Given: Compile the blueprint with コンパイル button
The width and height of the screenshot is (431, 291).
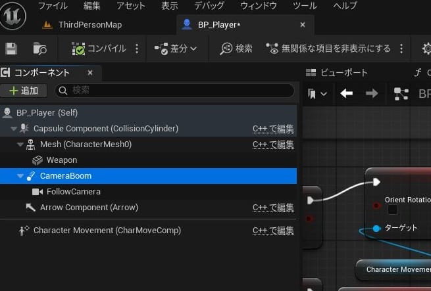Looking at the screenshot, I should (x=99, y=49).
